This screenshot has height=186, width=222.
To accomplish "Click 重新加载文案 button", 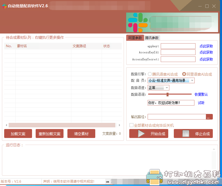I will point(50,133).
